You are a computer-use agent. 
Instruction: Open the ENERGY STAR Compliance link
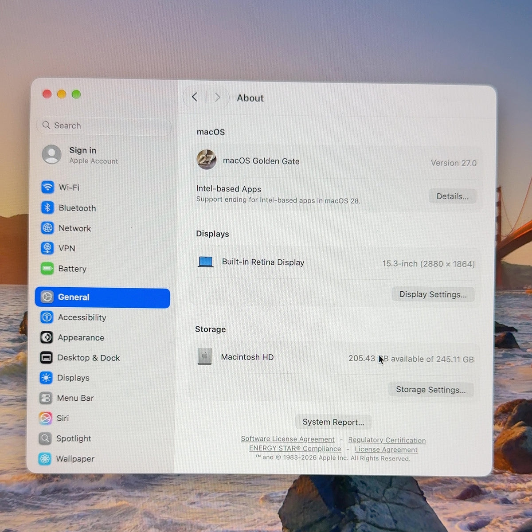tap(295, 448)
